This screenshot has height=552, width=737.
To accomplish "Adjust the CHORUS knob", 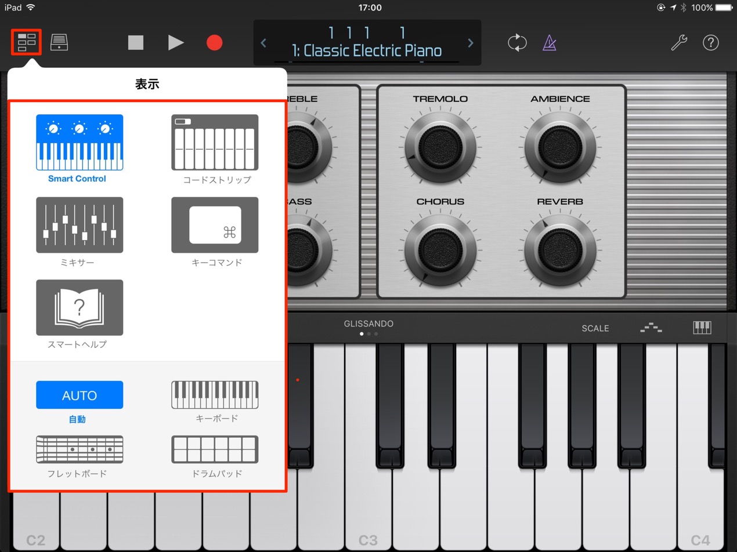I will click(x=440, y=249).
